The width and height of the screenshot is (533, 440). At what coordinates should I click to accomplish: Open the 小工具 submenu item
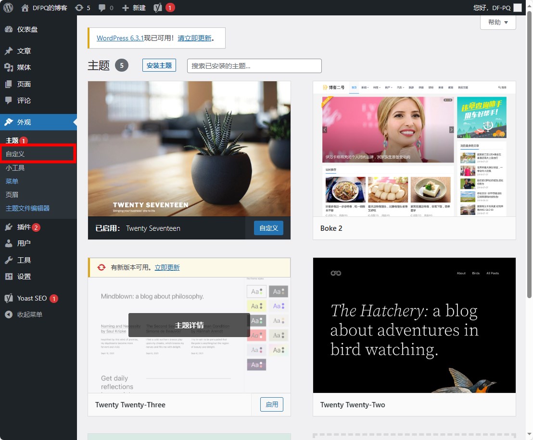pyautogui.click(x=15, y=167)
